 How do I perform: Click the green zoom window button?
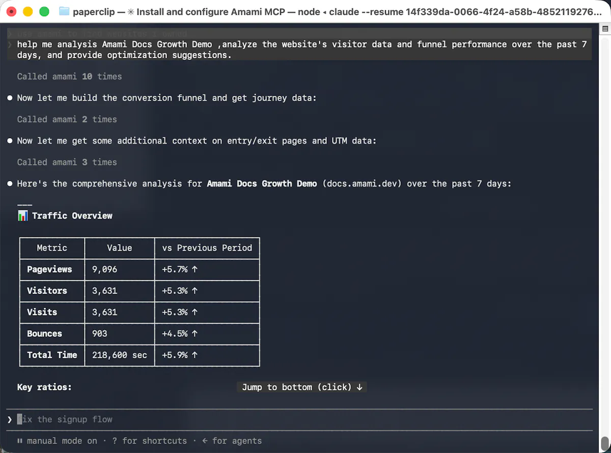click(x=44, y=11)
